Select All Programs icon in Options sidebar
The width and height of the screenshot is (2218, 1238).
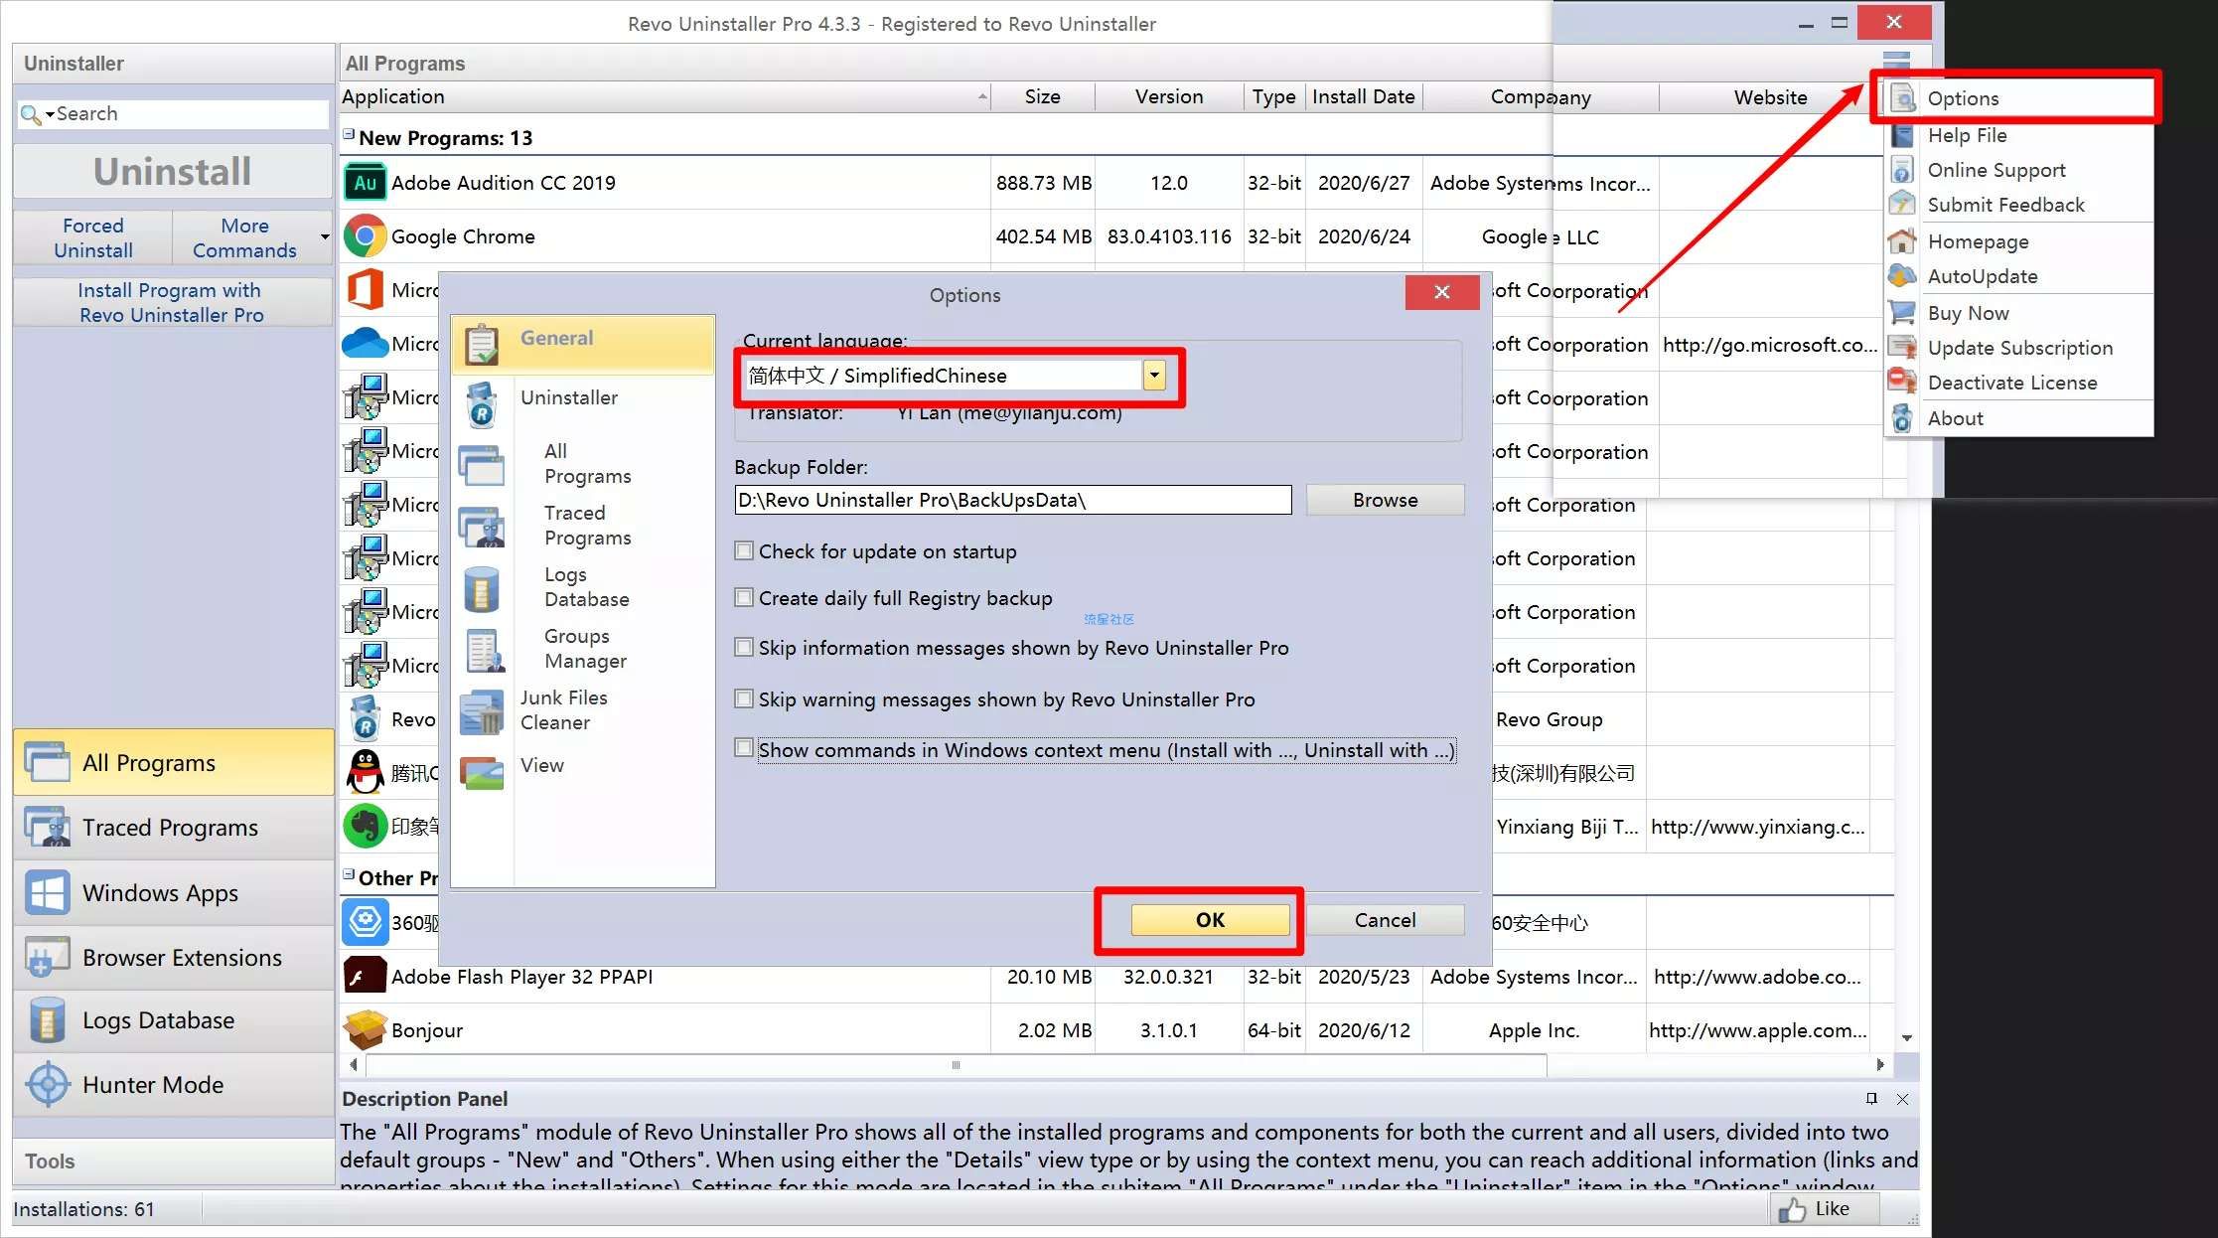[482, 465]
